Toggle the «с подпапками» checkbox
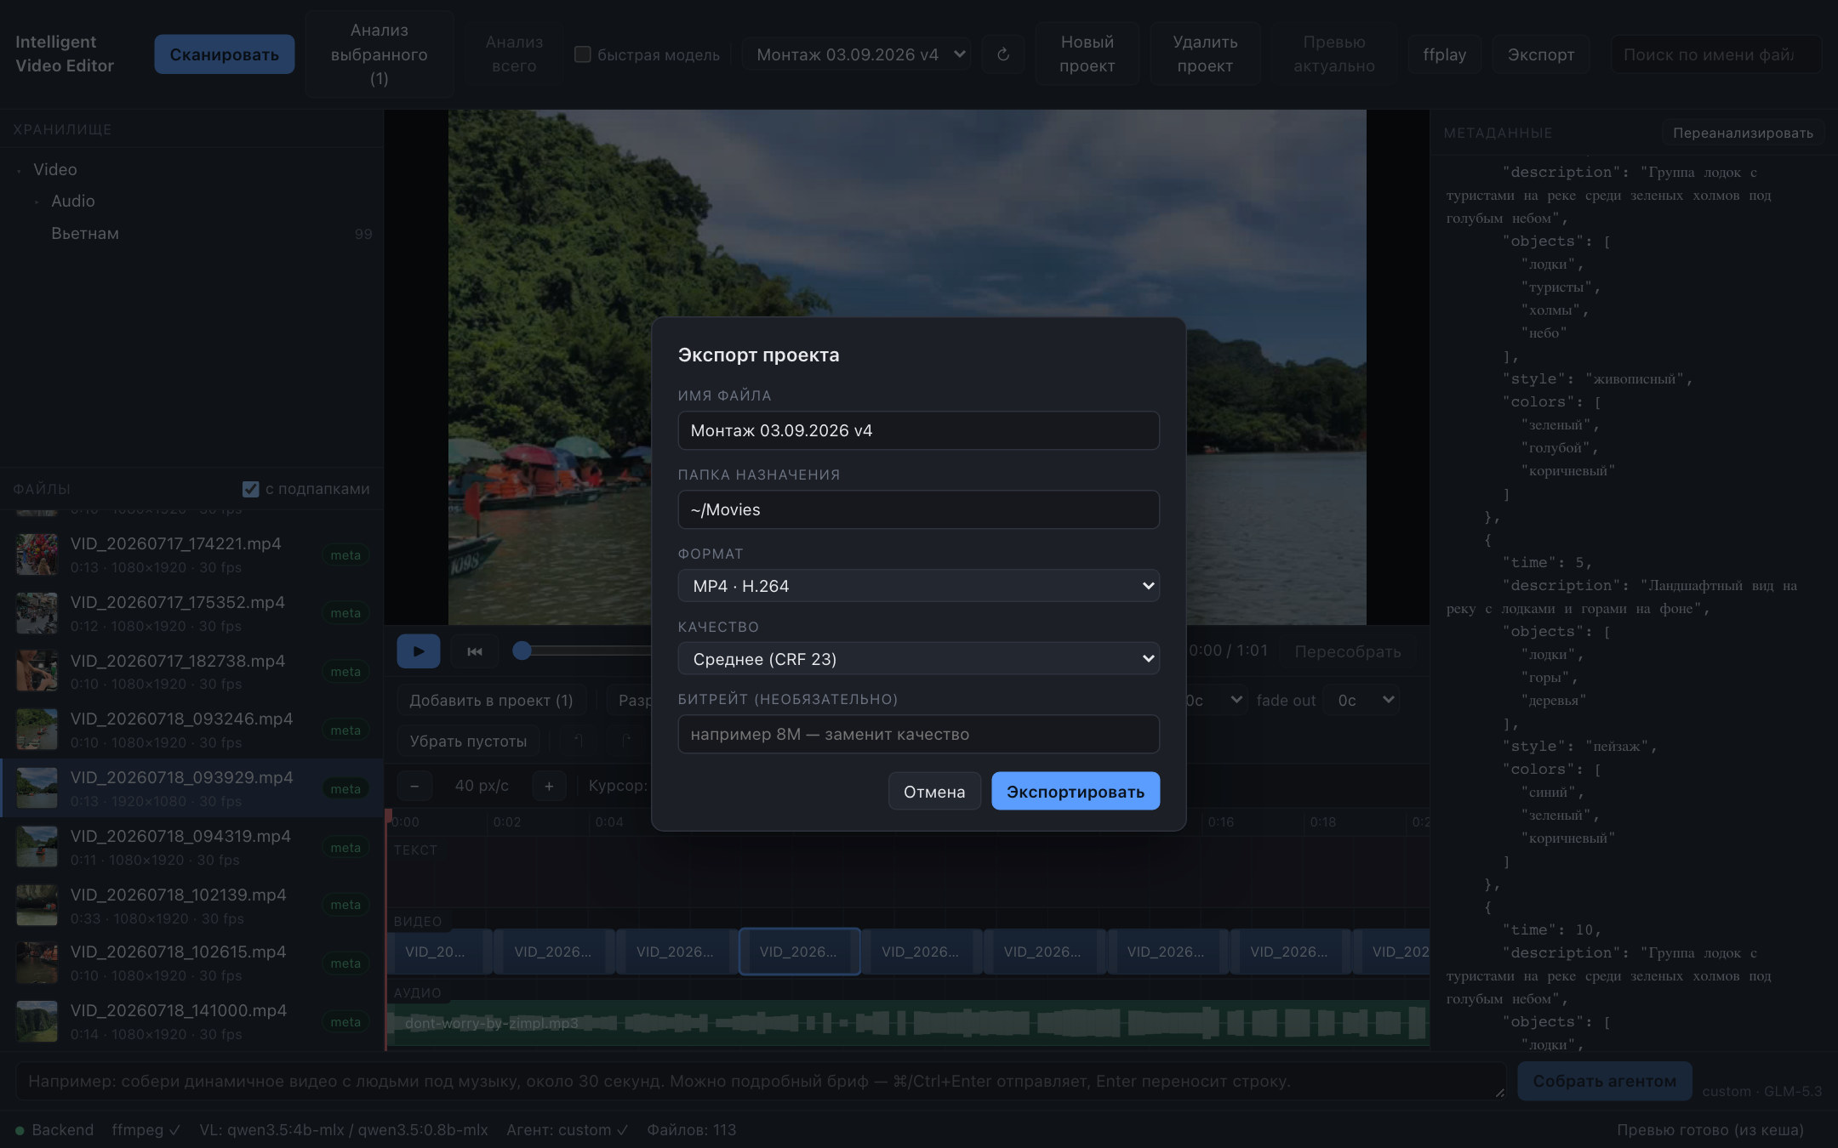The width and height of the screenshot is (1838, 1148). 250,489
